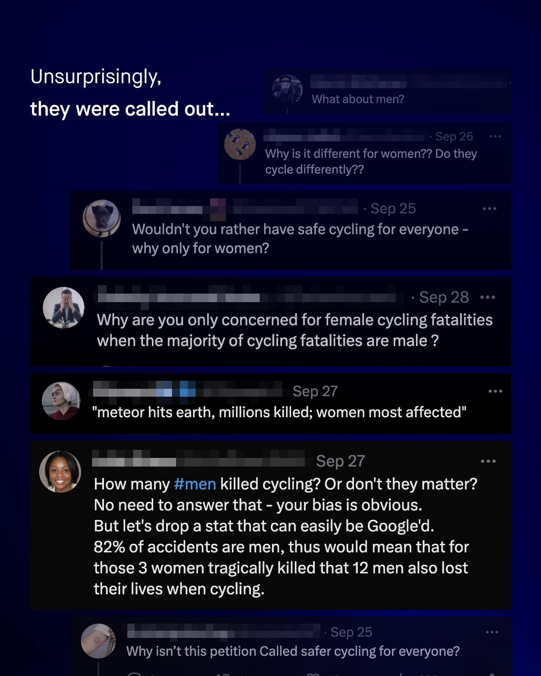This screenshot has width=541, height=676.
Task: Open more options on the meteor tweet
Action: pos(495,391)
